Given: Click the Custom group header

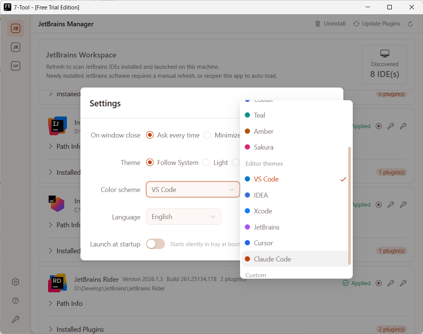Looking at the screenshot, I should [x=255, y=275].
